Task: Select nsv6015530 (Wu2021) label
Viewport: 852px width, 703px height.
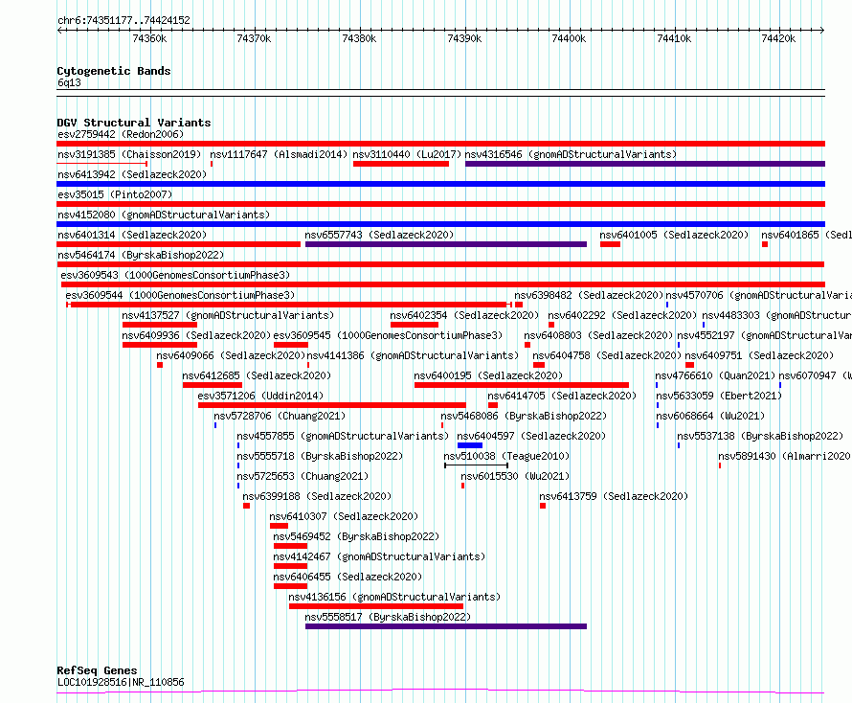Action: point(515,476)
